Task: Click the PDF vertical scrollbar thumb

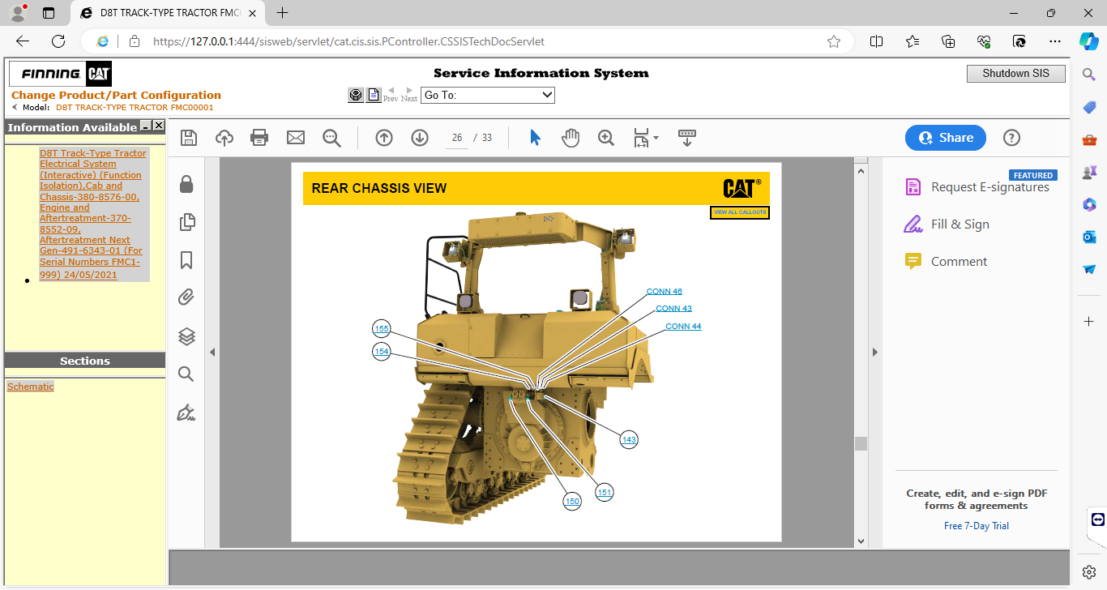Action: [861, 443]
